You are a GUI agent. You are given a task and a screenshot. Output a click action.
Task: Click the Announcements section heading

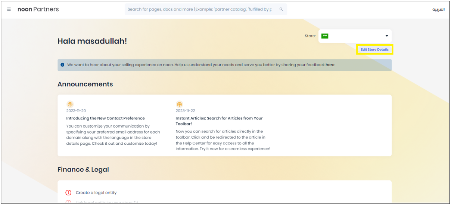85,84
